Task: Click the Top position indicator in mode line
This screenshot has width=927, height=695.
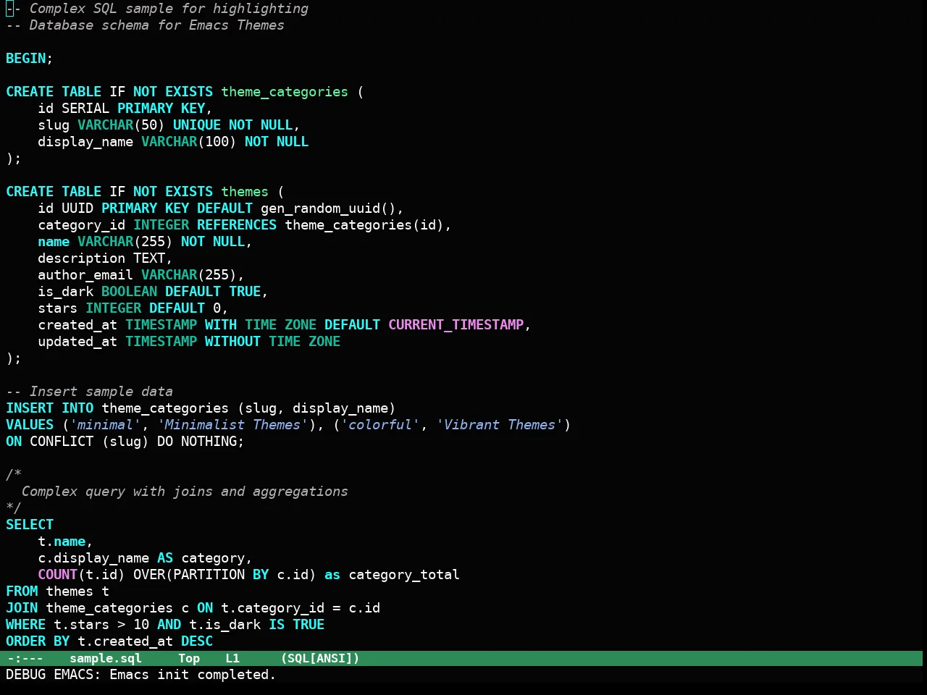Action: pyautogui.click(x=189, y=658)
